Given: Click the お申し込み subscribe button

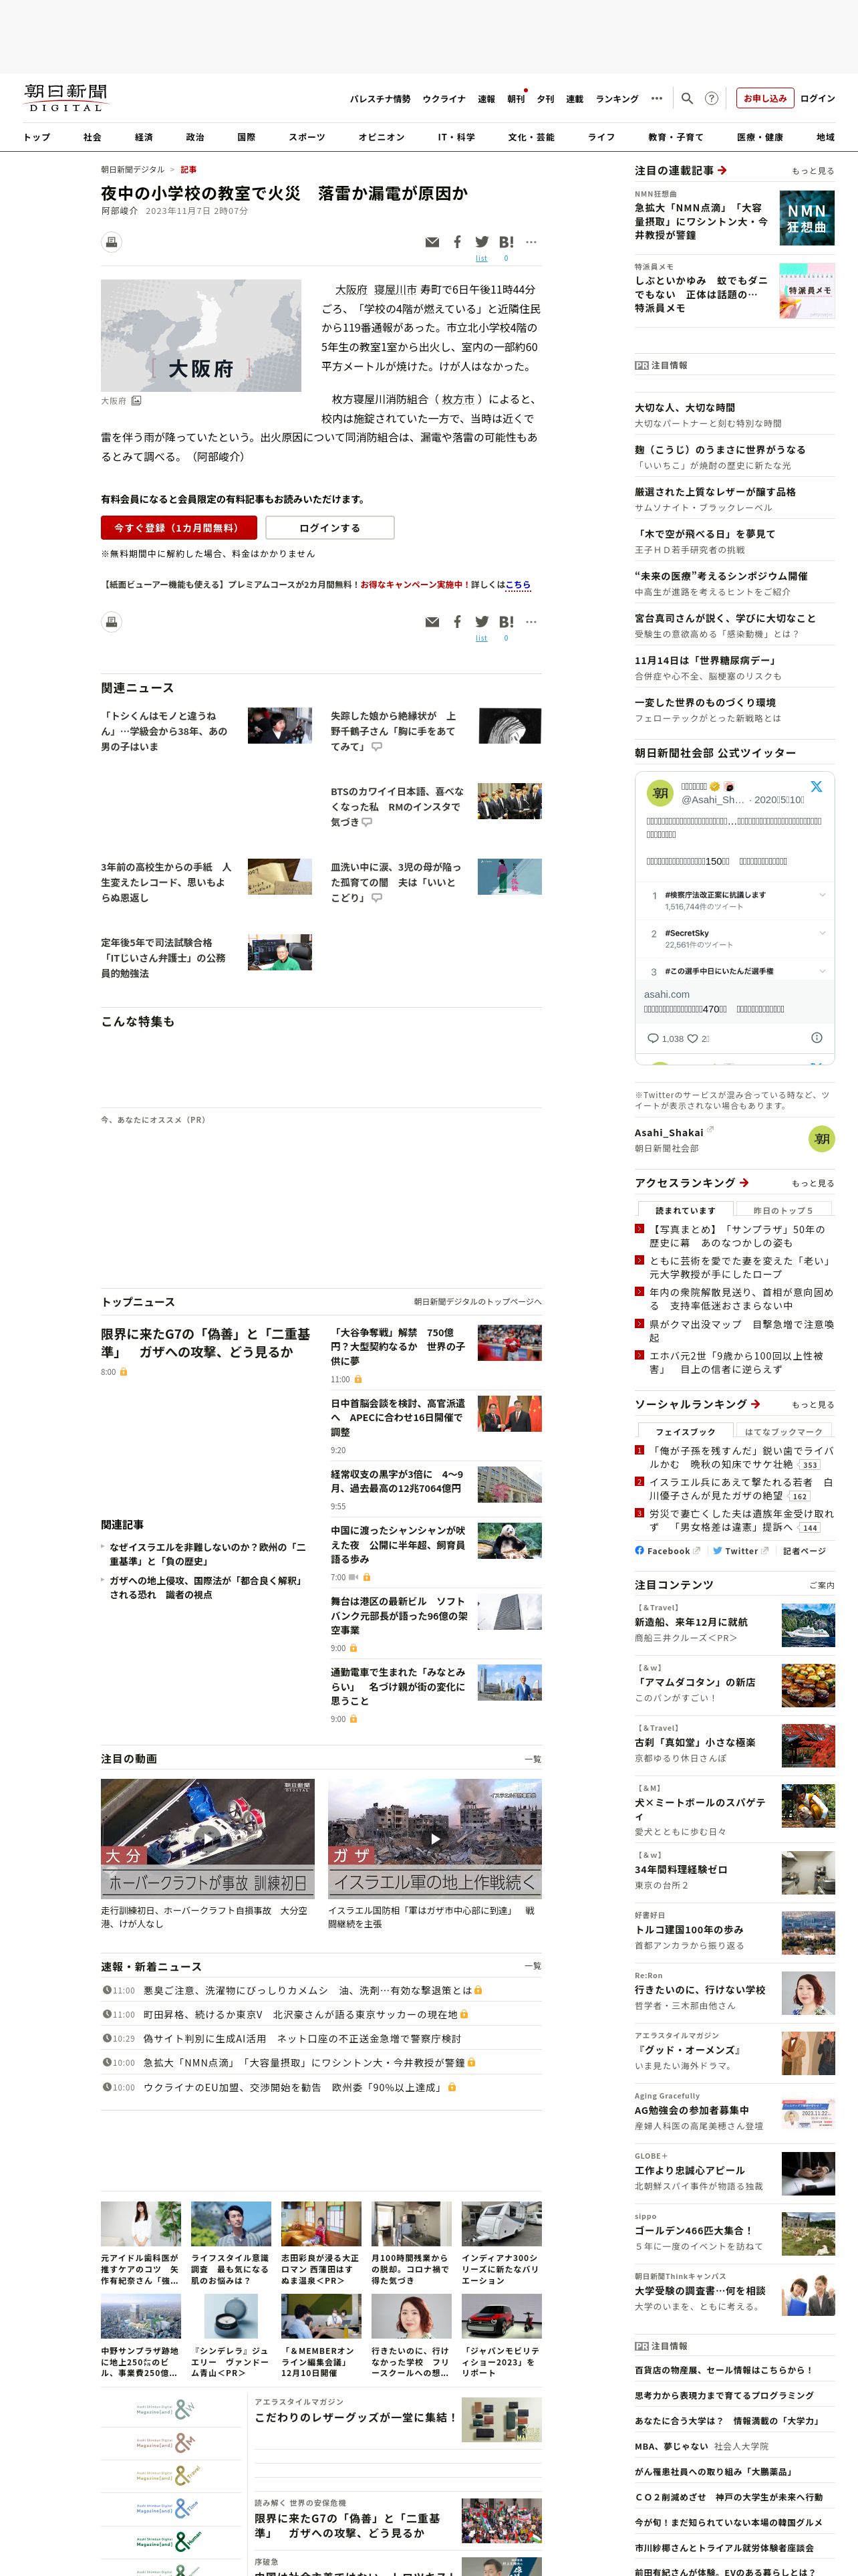Looking at the screenshot, I should coord(765,98).
